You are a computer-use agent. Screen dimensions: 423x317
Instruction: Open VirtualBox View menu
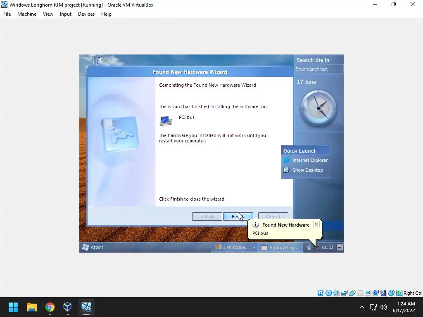tap(48, 14)
